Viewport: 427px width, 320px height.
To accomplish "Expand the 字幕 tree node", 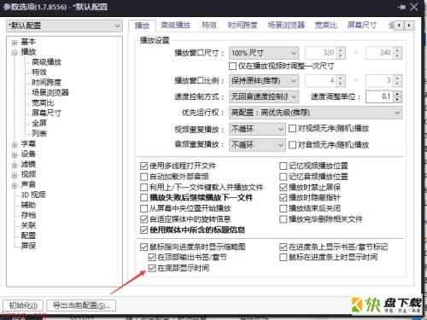I will coord(15,144).
